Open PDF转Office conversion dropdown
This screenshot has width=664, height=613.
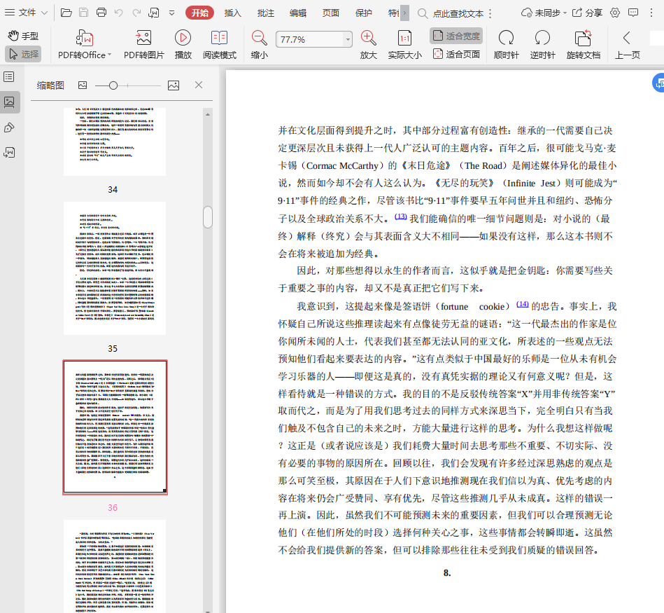(x=84, y=45)
